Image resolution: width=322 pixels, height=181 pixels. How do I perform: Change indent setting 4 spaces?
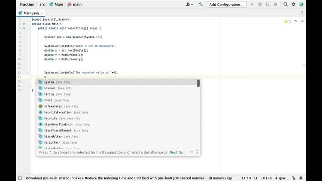click(282, 178)
